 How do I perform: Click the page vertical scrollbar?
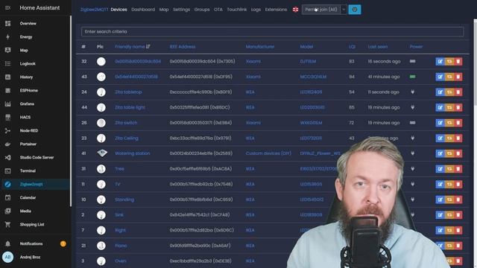(476, 63)
